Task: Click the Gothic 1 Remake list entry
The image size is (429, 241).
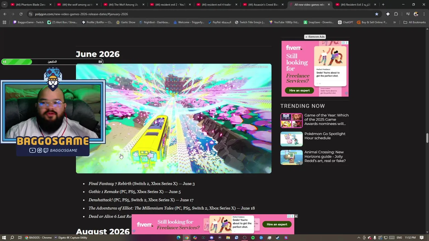Action: click(134, 192)
